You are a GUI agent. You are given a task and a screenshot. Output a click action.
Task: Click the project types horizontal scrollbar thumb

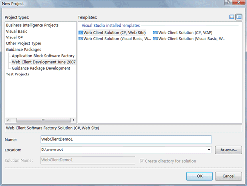tap(43, 120)
